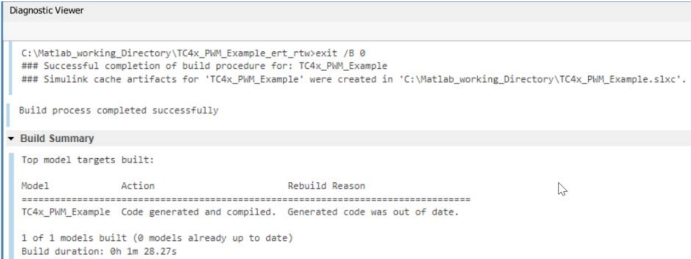
Task: Click the Rebuild Reason column header
Action: click(327, 186)
